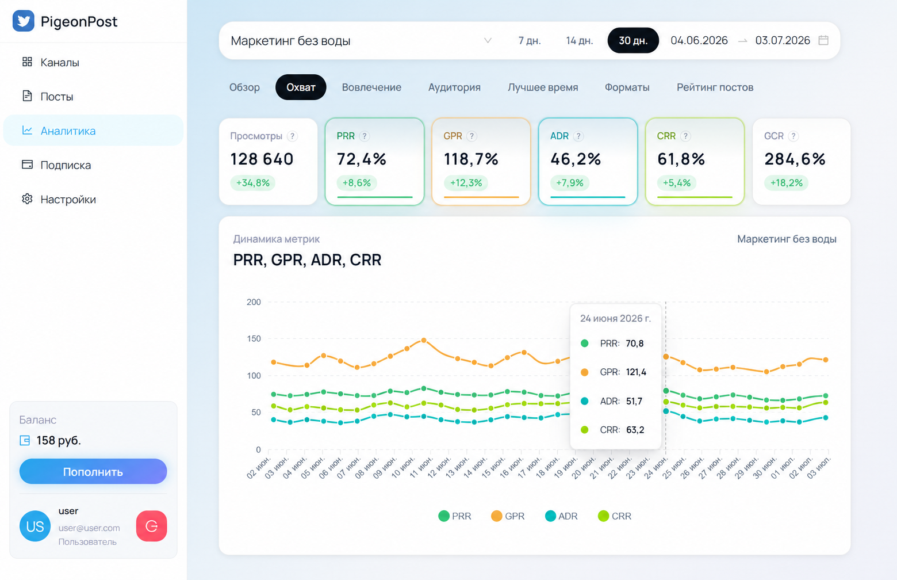The image size is (897, 580).
Task: Select the 14 дн. period
Action: [579, 40]
